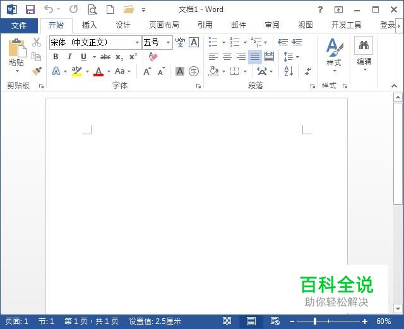
Task: Click the Copy icon in the clipboard group
Action: pyautogui.click(x=36, y=57)
